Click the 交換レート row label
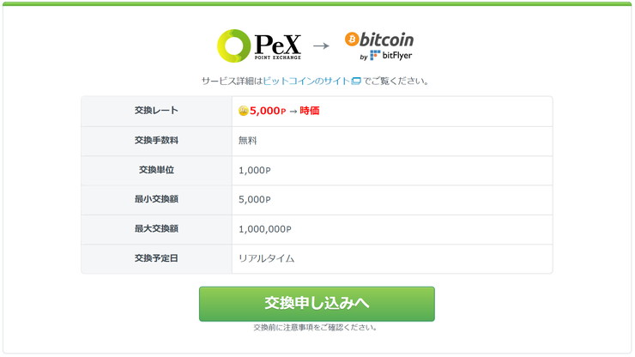This screenshot has height=357, width=635. [x=156, y=110]
